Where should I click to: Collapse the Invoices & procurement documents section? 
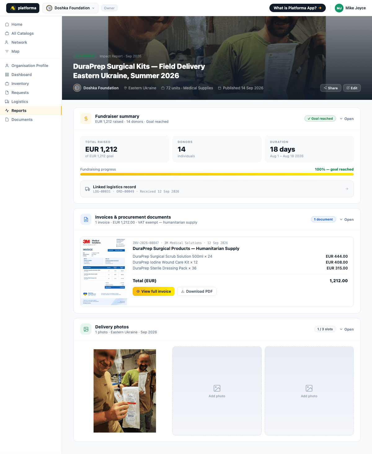click(x=347, y=220)
